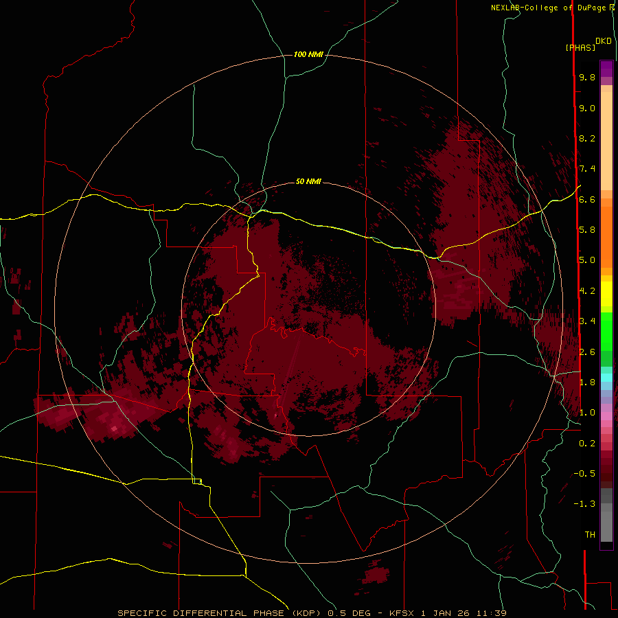Image resolution: width=618 pixels, height=618 pixels.
Task: Select the 9.0 scale value
Action: pyautogui.click(x=587, y=108)
